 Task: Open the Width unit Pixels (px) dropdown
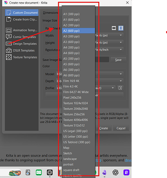click(x=109, y=35)
